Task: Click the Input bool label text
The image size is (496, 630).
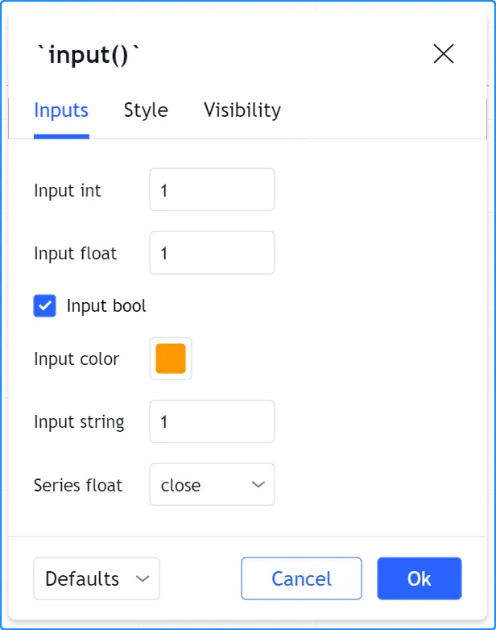Action: pos(106,306)
